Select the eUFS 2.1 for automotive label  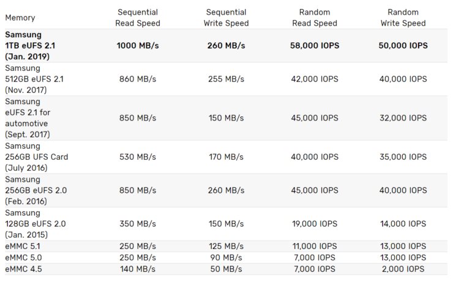(28, 118)
